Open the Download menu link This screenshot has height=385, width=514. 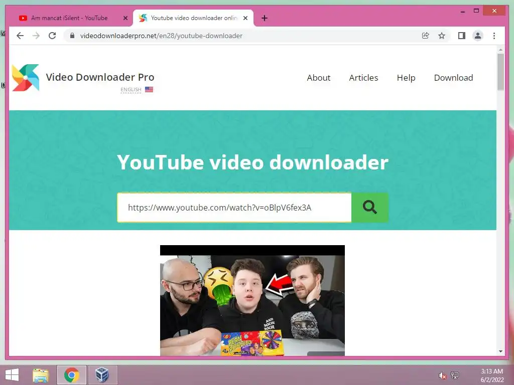pos(453,78)
